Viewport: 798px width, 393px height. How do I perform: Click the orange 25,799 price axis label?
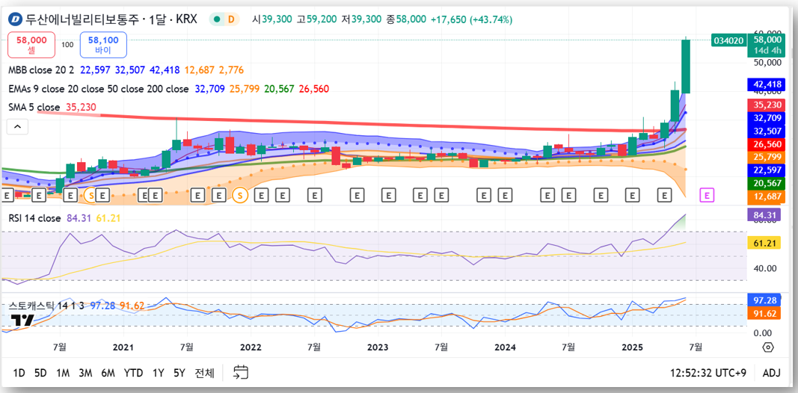click(765, 157)
